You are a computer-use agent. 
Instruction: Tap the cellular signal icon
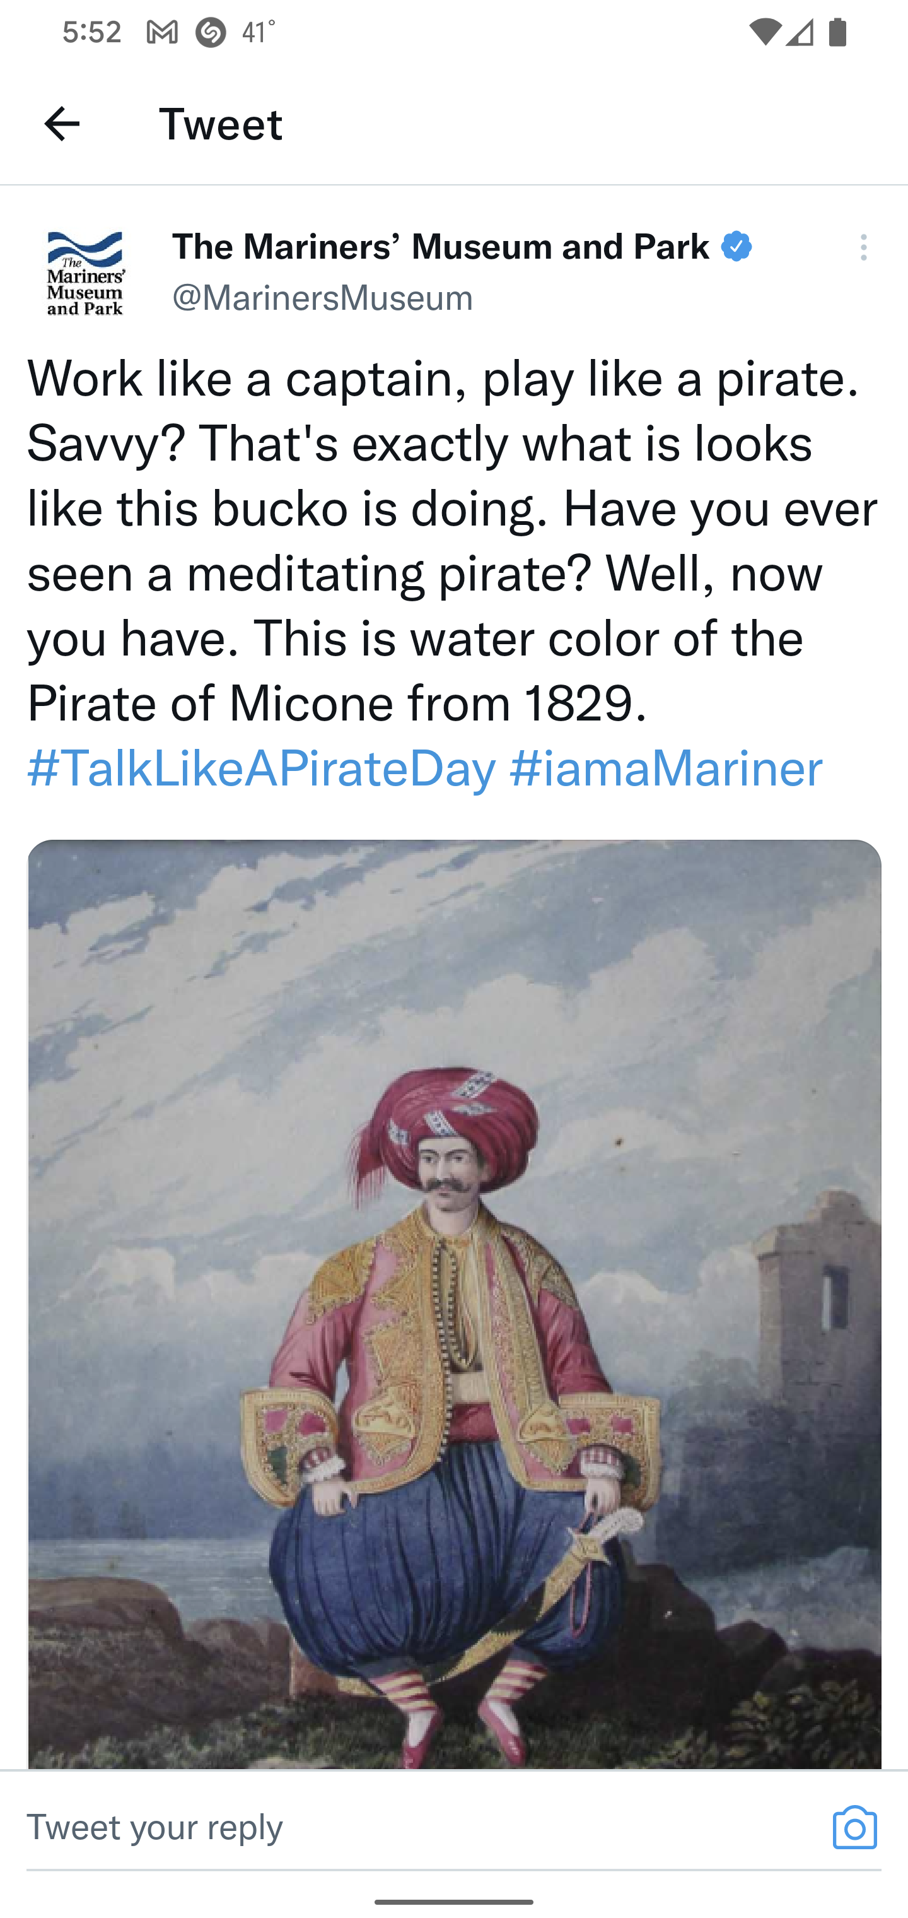[800, 33]
